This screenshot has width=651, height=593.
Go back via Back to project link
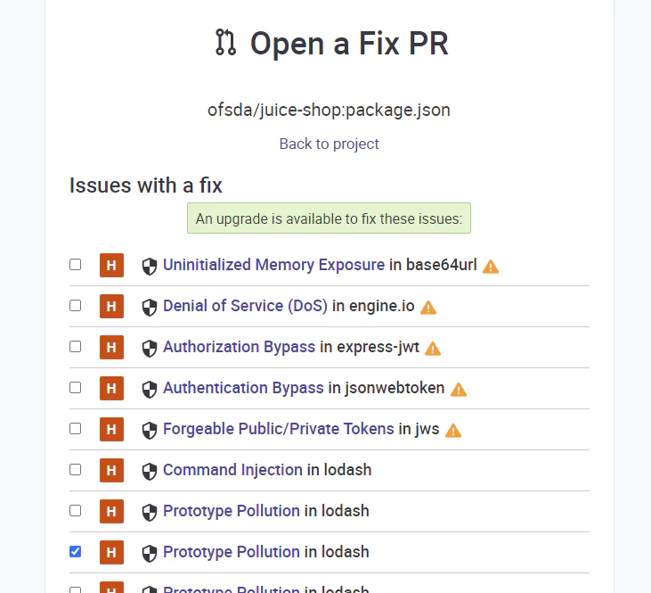329,144
